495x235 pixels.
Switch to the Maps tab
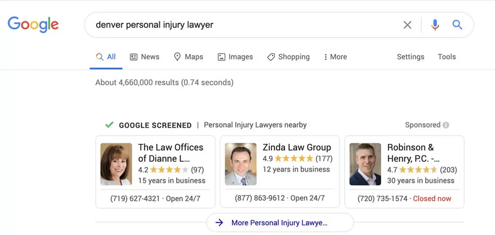pos(188,57)
